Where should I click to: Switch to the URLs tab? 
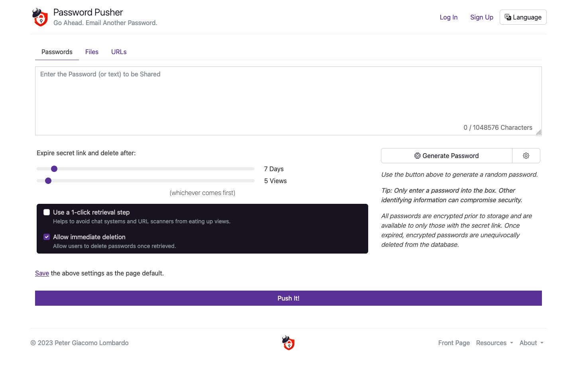click(x=119, y=52)
